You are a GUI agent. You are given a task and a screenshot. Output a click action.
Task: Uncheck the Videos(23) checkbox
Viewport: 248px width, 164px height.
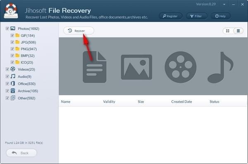coord(7,69)
